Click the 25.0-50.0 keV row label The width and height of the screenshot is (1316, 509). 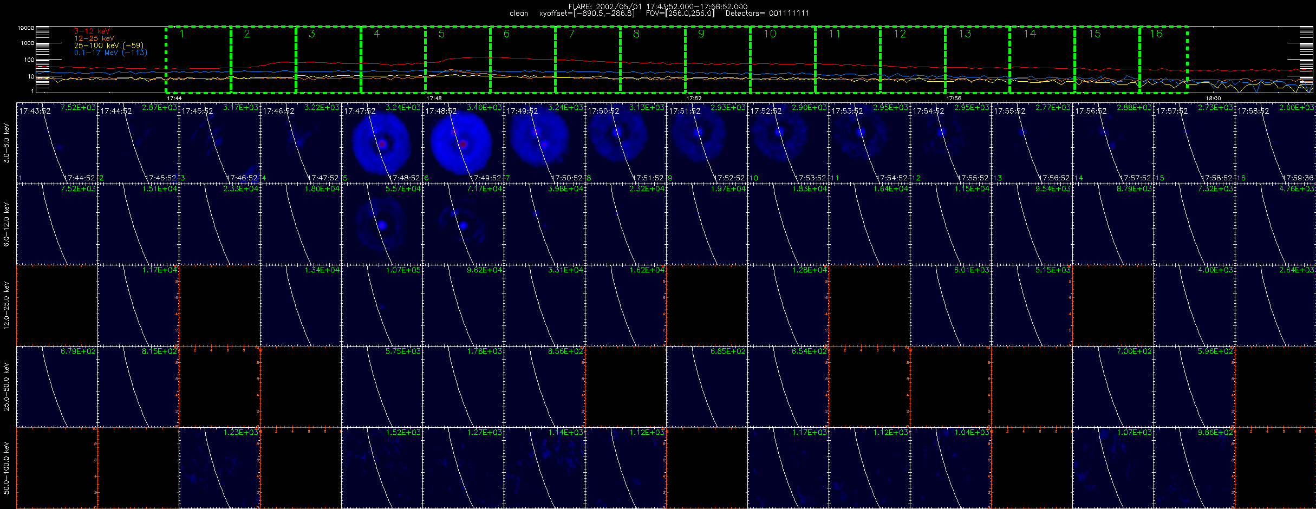(x=6, y=387)
